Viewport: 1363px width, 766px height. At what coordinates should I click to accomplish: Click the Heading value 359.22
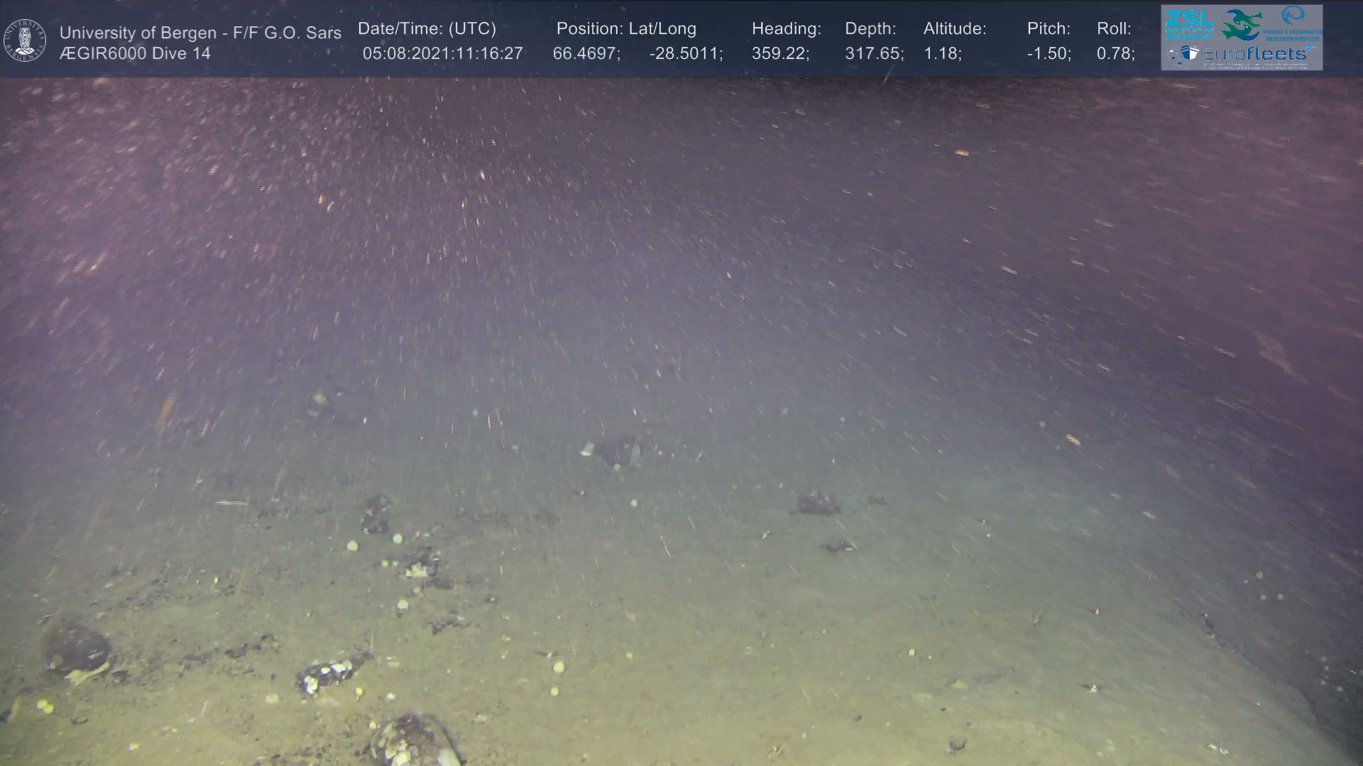pos(780,53)
